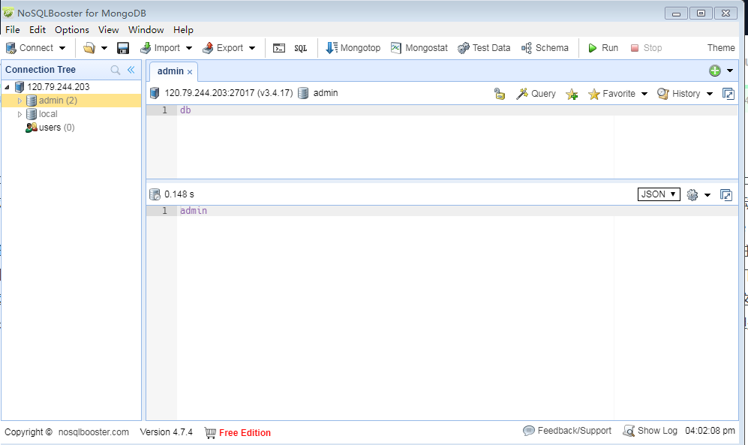Open the result settings gear

[692, 194]
